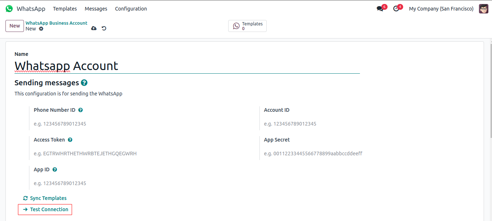Open the conversations chat bubble icon
This screenshot has height=221, width=492.
(380, 9)
